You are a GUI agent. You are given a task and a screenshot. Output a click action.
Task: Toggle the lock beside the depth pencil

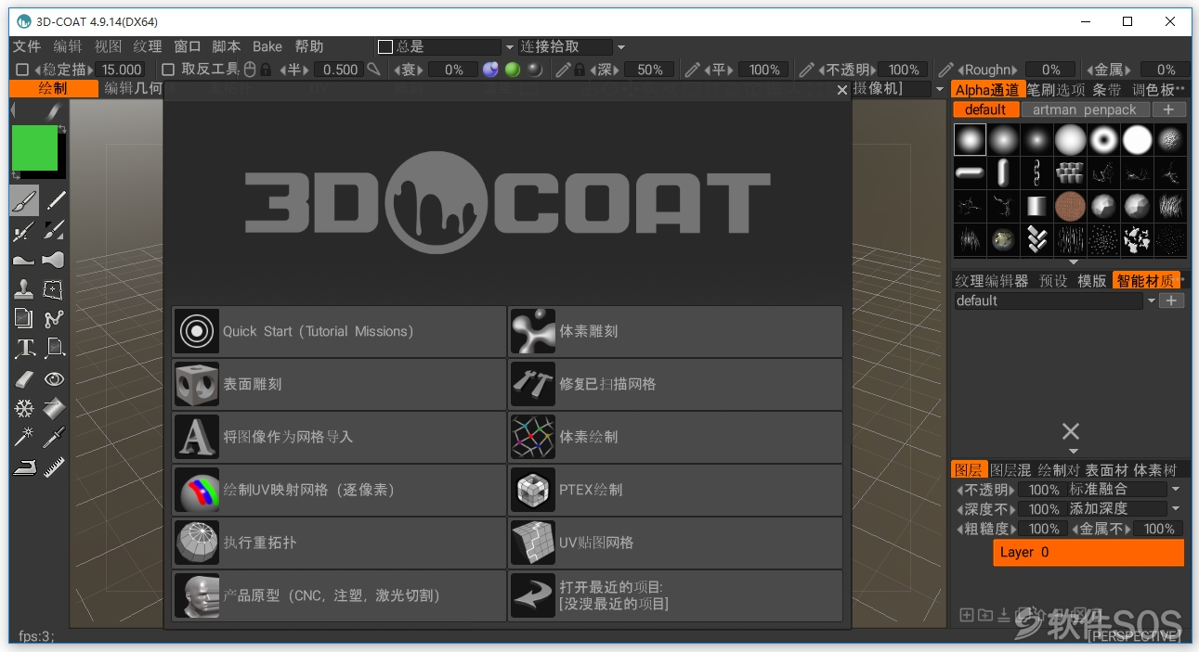coord(580,70)
